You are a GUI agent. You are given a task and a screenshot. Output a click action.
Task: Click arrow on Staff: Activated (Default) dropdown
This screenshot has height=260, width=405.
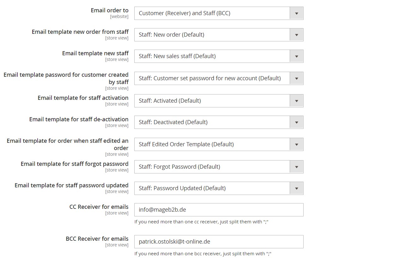click(x=296, y=101)
